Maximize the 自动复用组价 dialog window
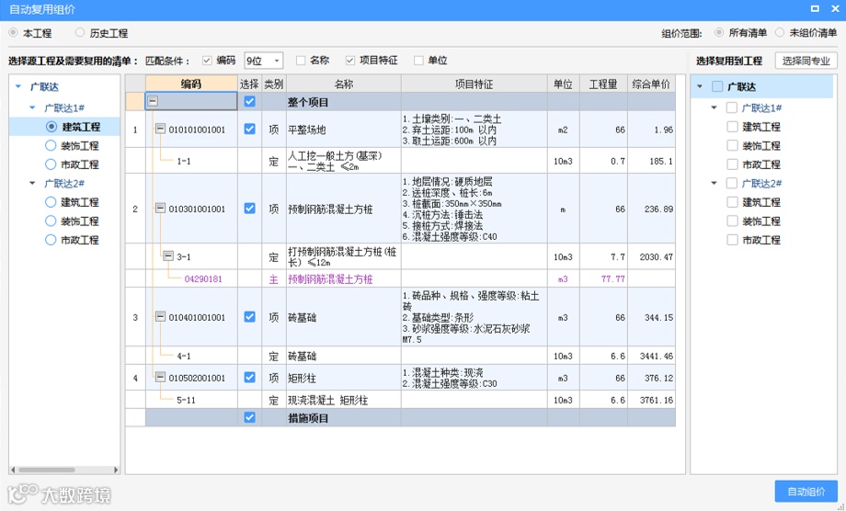The width and height of the screenshot is (846, 511). pyautogui.click(x=815, y=8)
